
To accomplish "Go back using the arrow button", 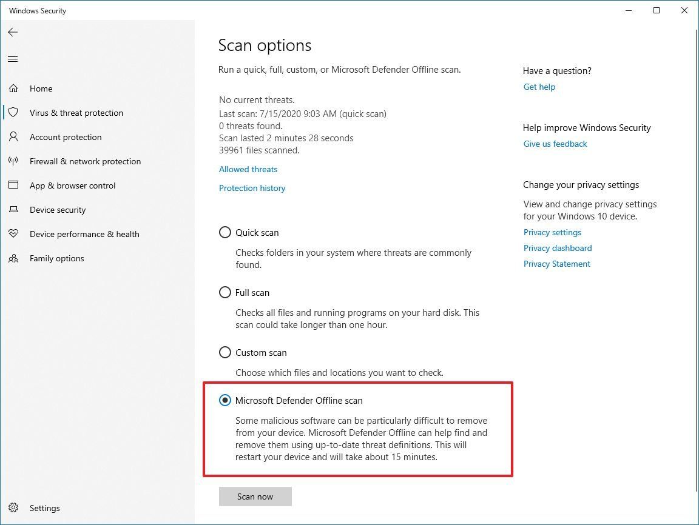I will coord(13,32).
